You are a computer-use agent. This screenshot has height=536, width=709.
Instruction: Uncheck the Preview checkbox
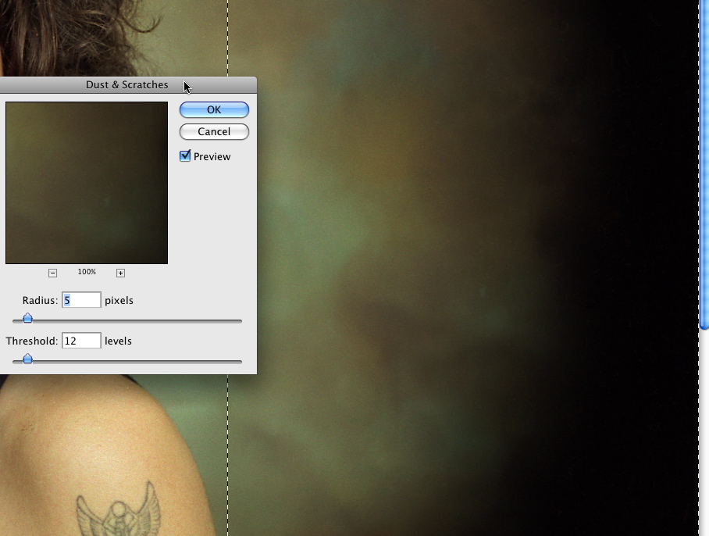[185, 156]
